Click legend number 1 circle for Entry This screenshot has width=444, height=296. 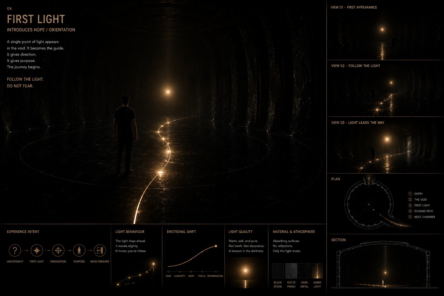click(410, 194)
